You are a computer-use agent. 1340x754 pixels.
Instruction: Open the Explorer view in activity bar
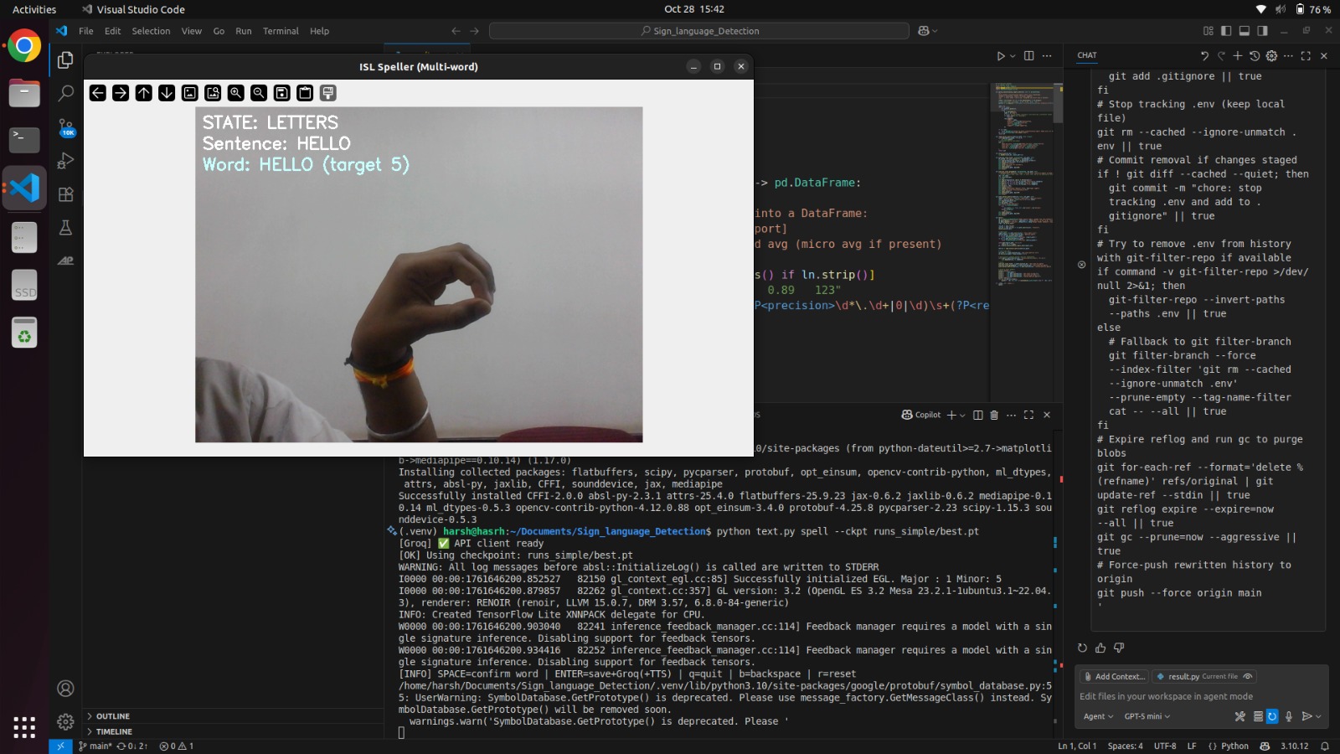click(65, 60)
